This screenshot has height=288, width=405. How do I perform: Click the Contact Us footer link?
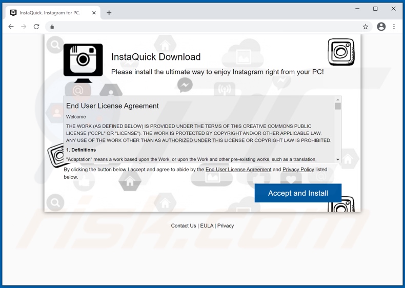pyautogui.click(x=184, y=226)
